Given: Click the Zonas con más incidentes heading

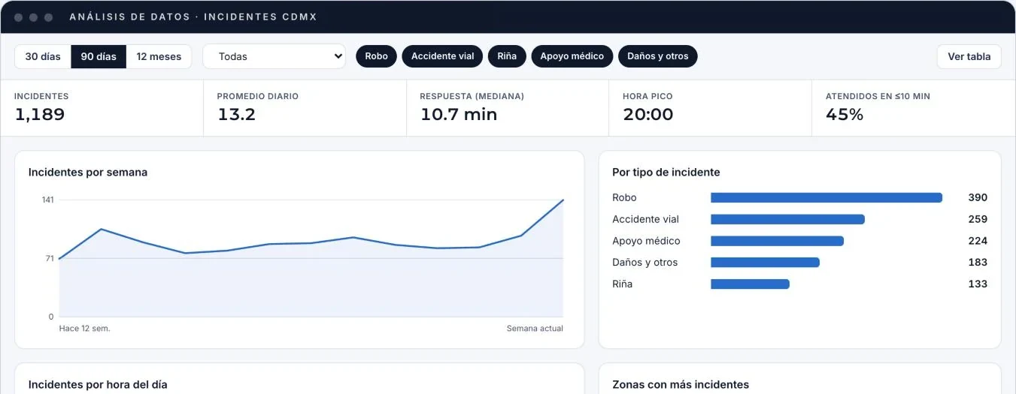Looking at the screenshot, I should pyautogui.click(x=681, y=385).
